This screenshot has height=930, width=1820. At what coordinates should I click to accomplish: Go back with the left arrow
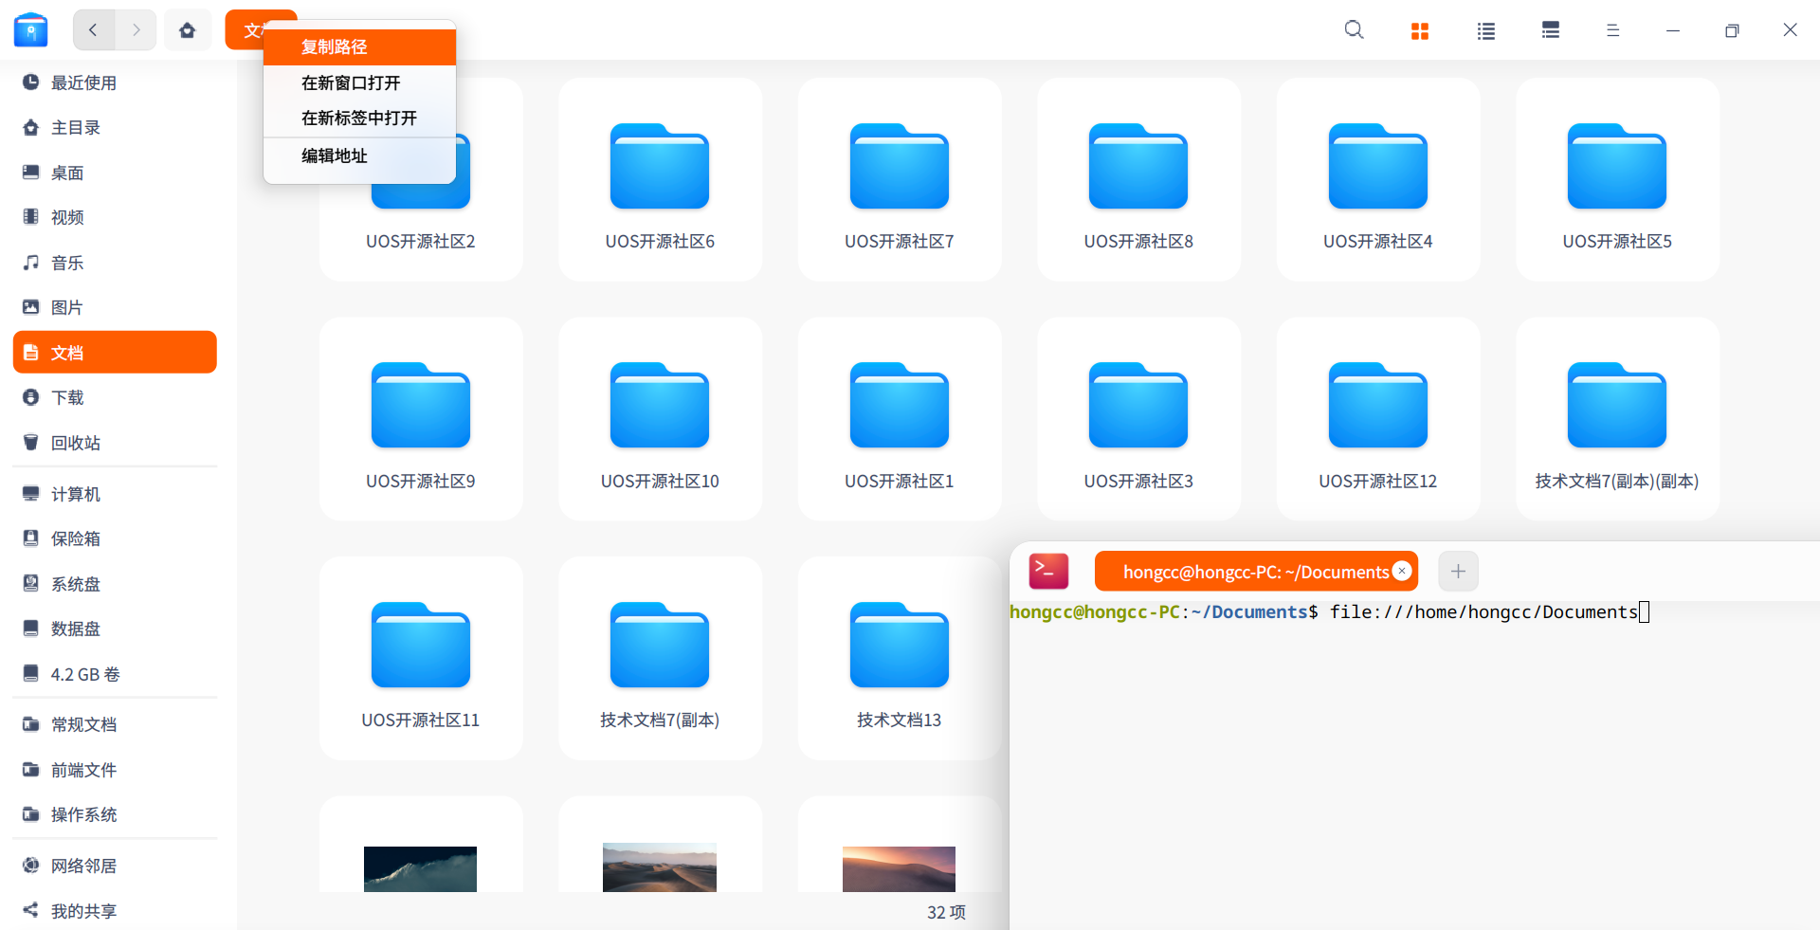pyautogui.click(x=94, y=30)
